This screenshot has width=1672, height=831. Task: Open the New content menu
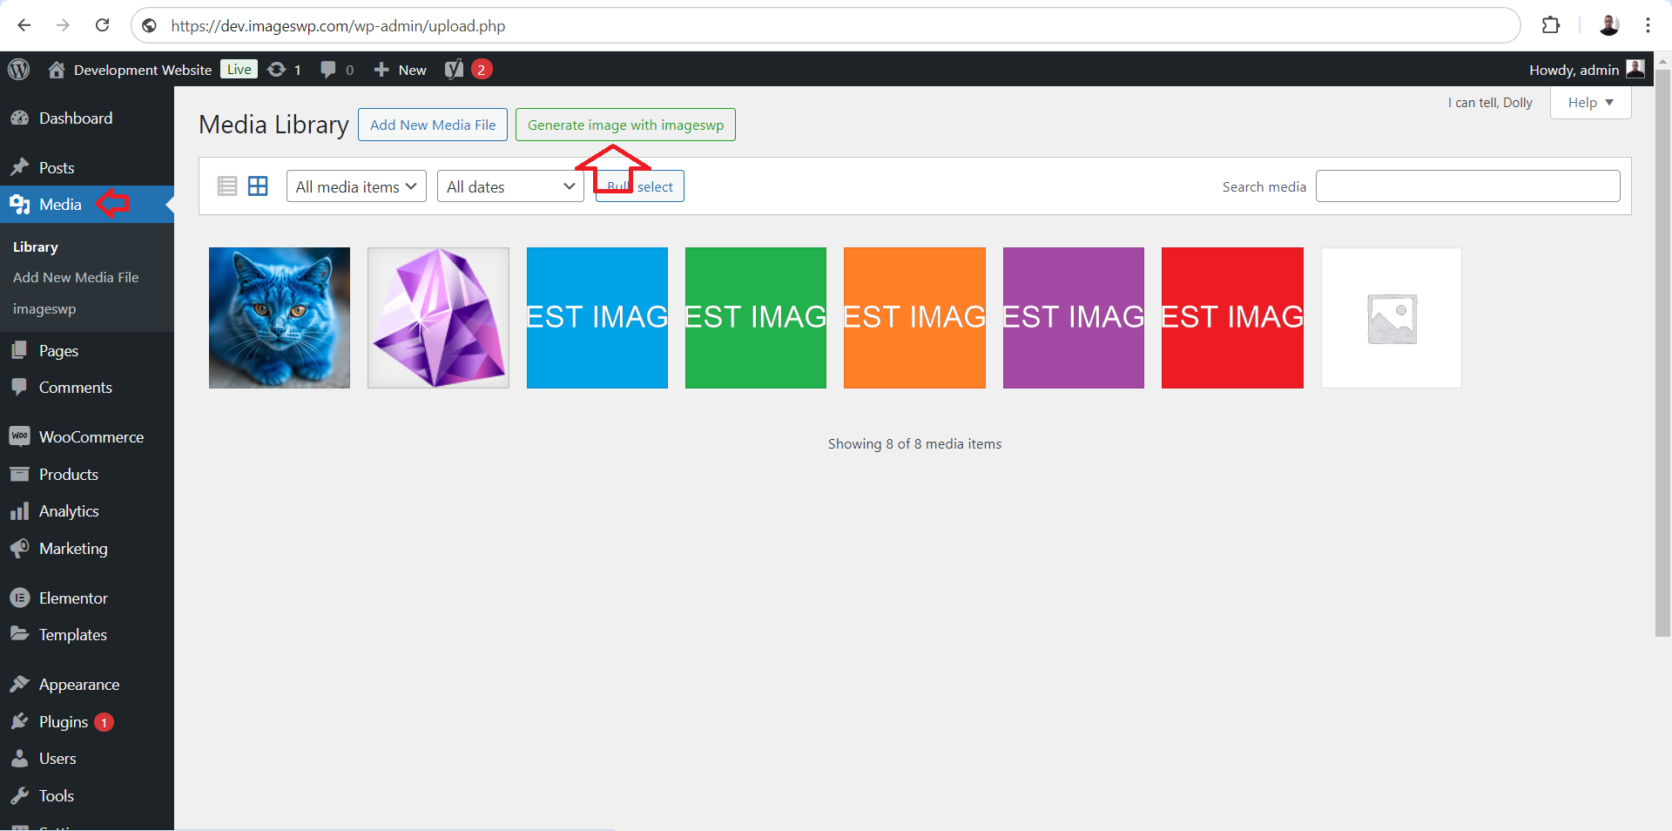pos(400,70)
